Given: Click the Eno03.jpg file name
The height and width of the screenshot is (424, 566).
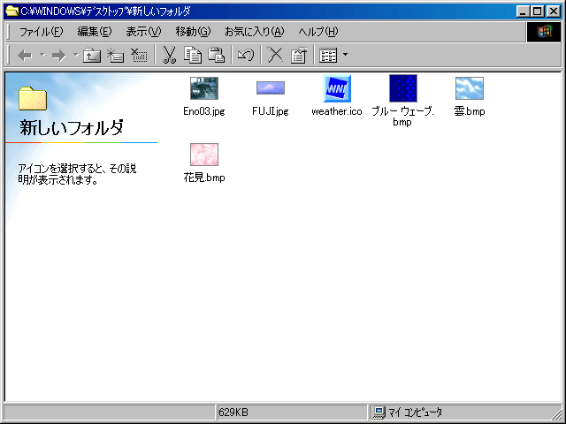Looking at the screenshot, I should (204, 111).
